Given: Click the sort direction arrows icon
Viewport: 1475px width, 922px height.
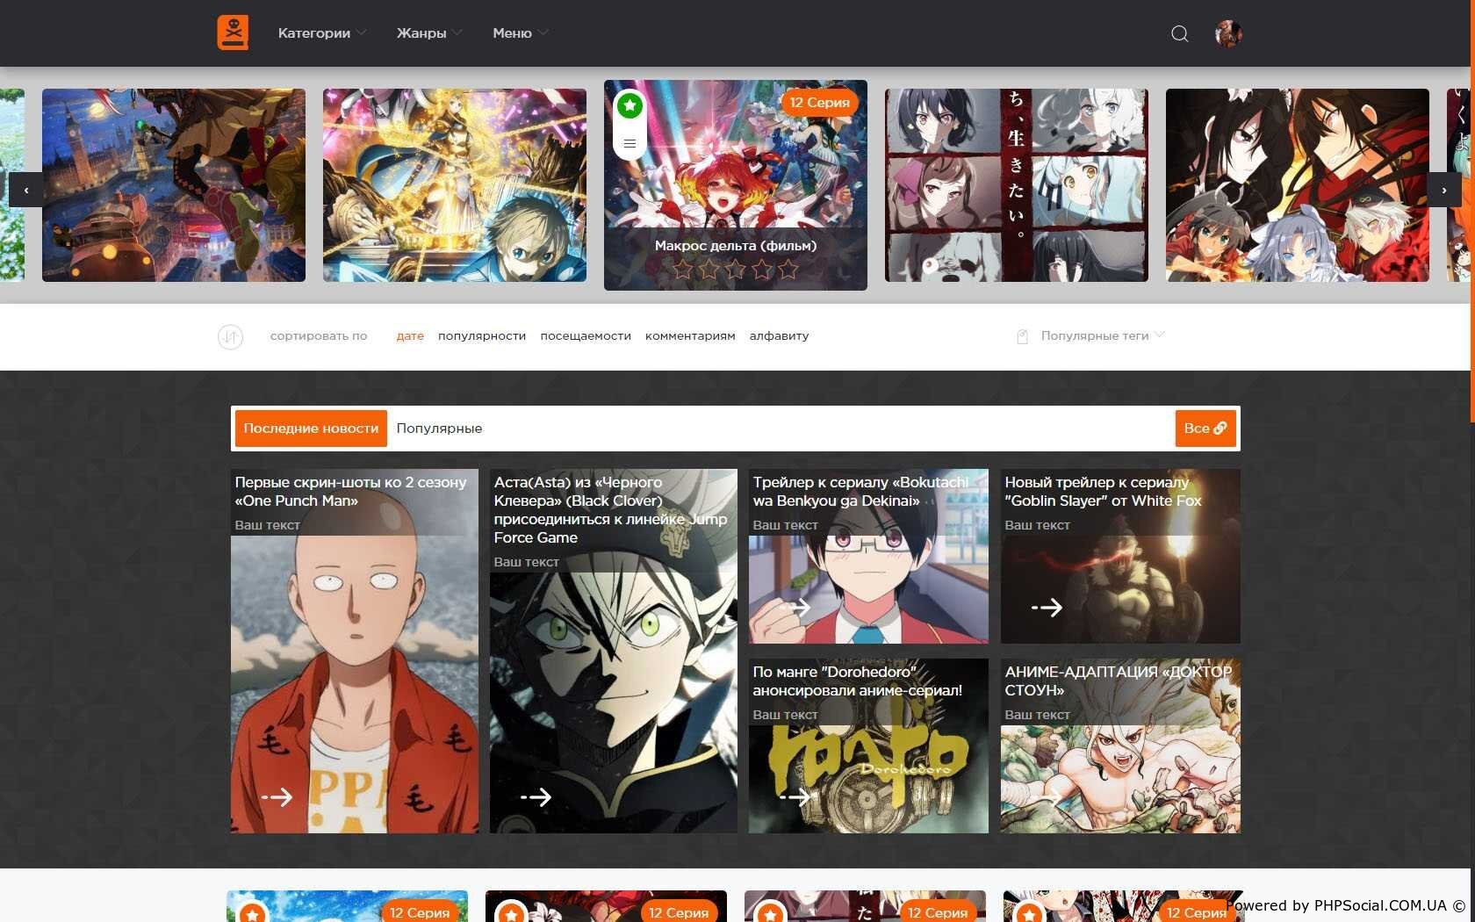Looking at the screenshot, I should point(230,336).
